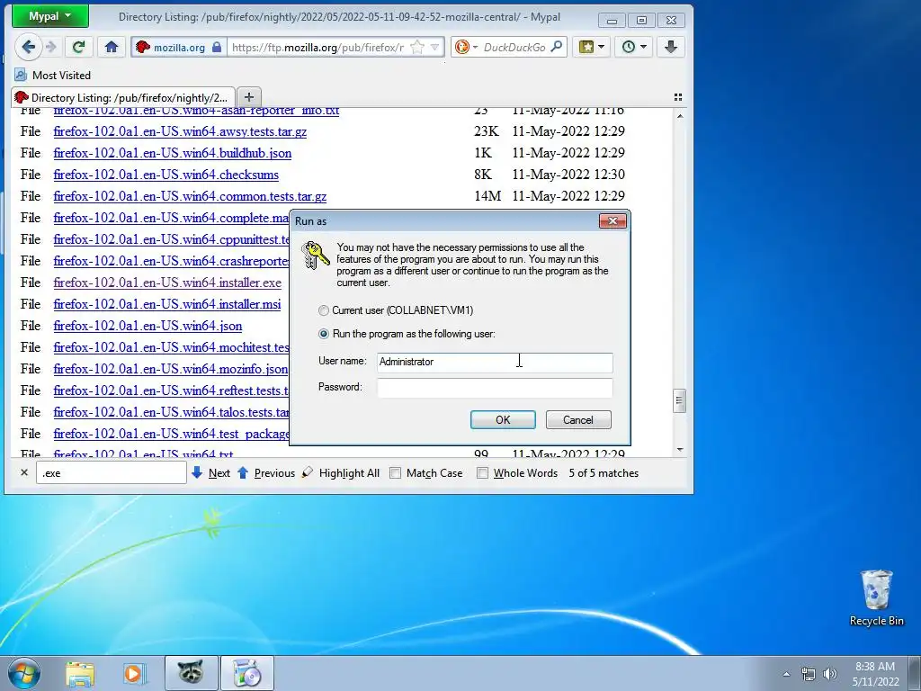Enable the Whole Words checkbox
This screenshot has width=921, height=691.
coord(482,473)
